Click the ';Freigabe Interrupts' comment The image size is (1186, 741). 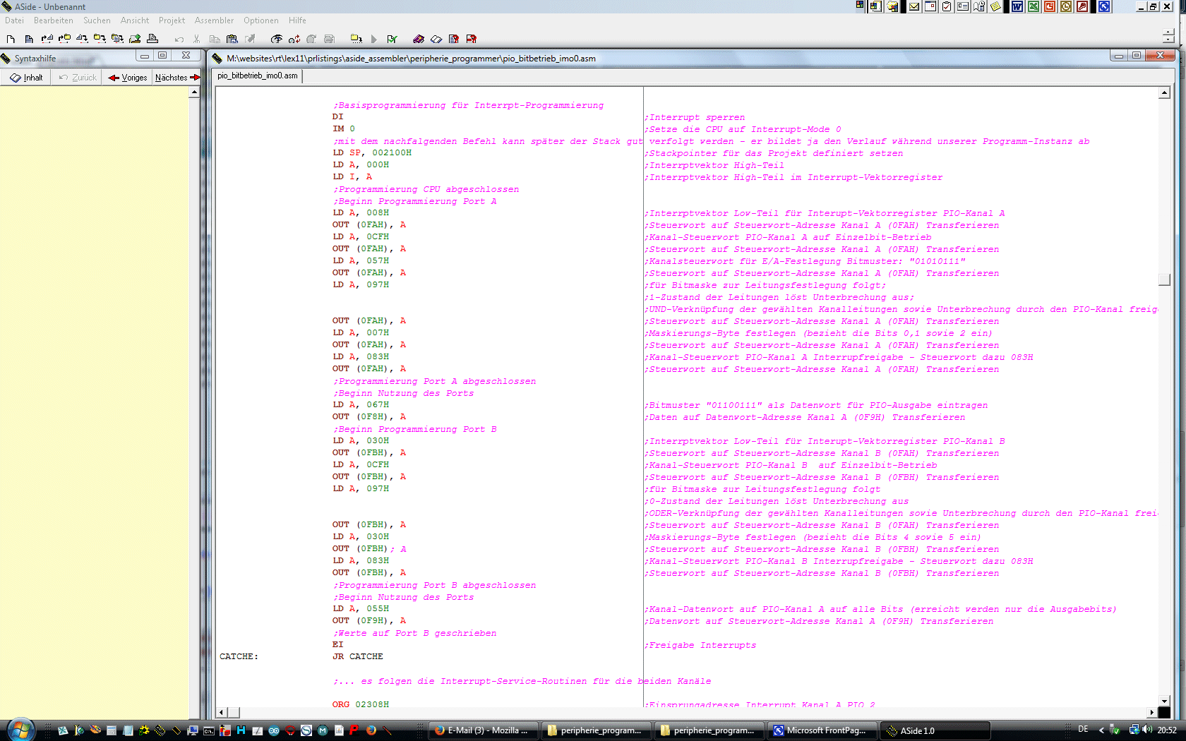tap(700, 645)
